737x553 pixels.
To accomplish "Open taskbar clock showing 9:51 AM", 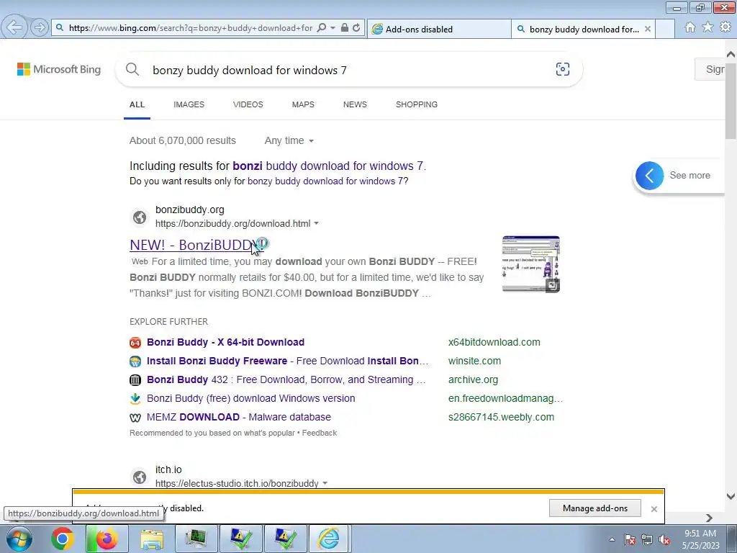I will 700,539.
